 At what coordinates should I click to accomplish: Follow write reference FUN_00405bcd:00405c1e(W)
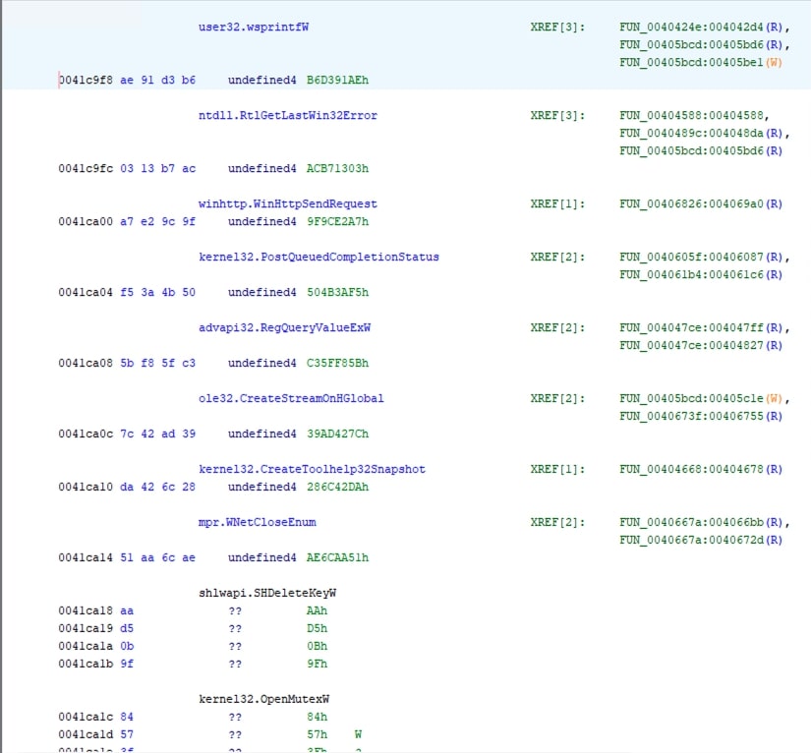pos(702,399)
